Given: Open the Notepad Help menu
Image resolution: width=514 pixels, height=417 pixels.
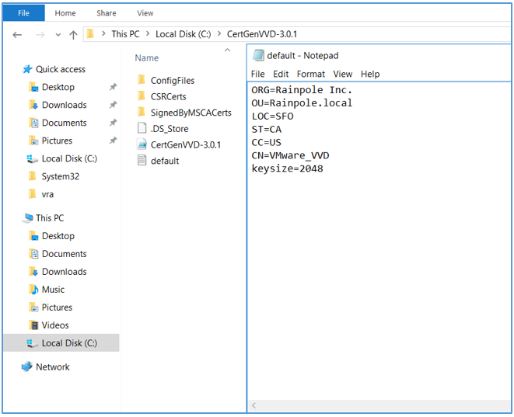Looking at the screenshot, I should pyautogui.click(x=370, y=75).
